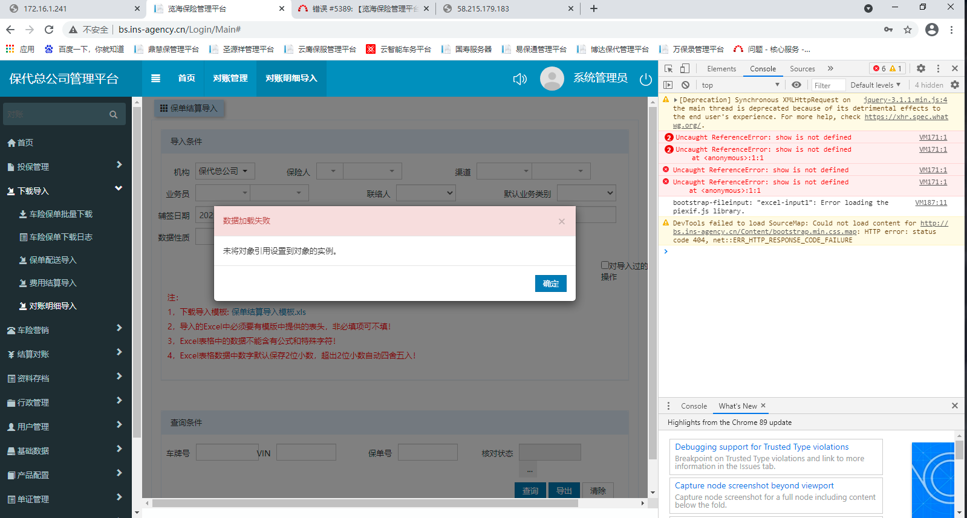Open the console top context dropdown
The width and height of the screenshot is (967, 518).
click(741, 85)
